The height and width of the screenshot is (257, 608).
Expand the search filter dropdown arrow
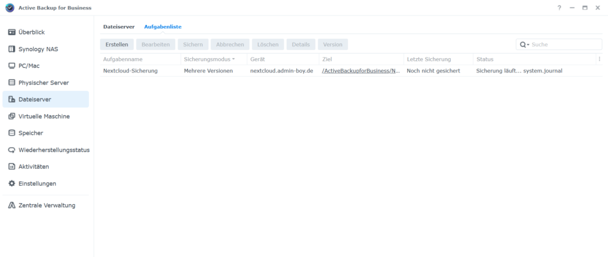(x=528, y=45)
